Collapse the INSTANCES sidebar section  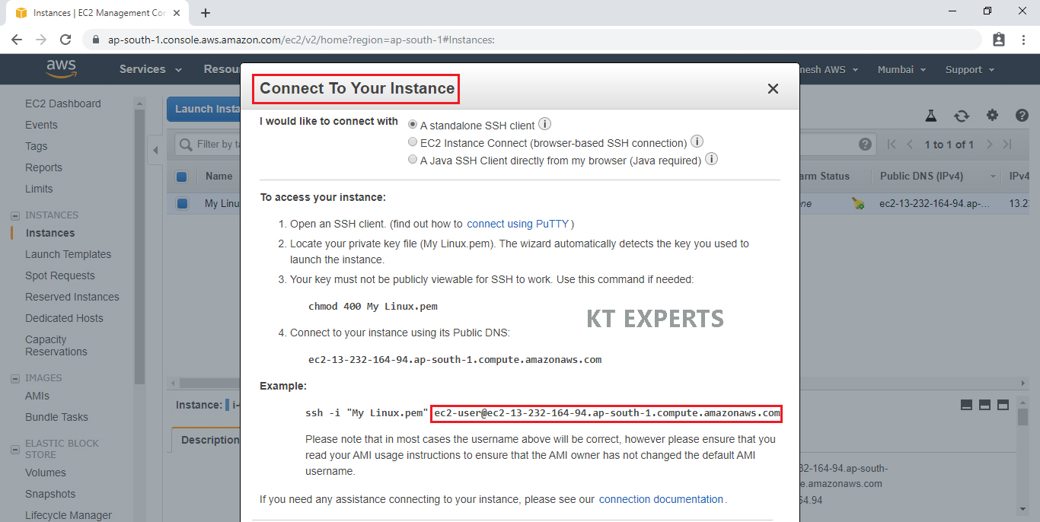(x=15, y=215)
